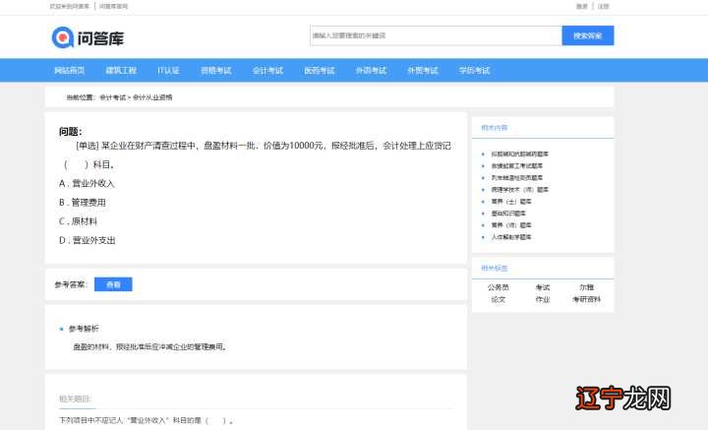Click the 作业 tag
This screenshot has height=430, width=708.
click(542, 299)
